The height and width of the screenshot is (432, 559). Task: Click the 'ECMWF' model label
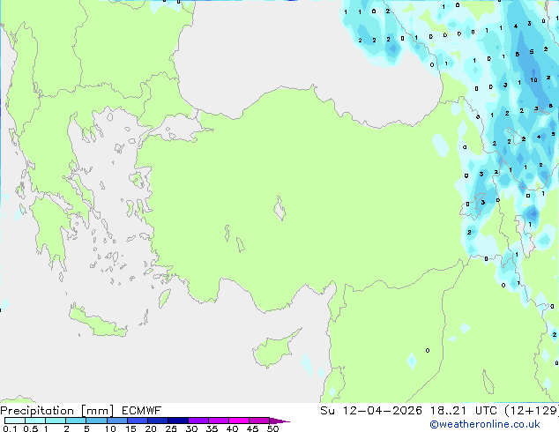[142, 411]
